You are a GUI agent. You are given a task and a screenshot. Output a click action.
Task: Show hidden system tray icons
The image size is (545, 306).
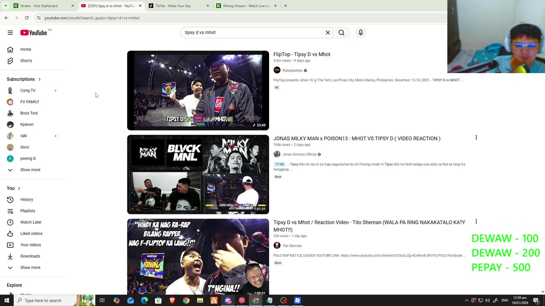tap(467, 300)
